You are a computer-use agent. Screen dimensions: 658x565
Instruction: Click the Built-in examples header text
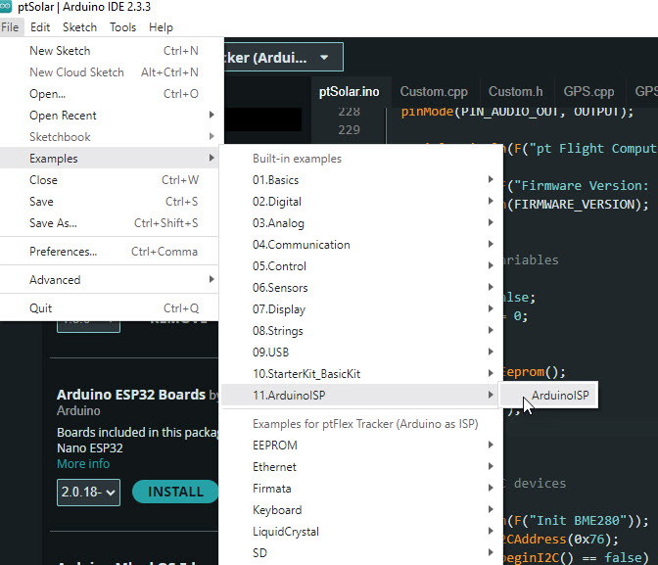click(297, 159)
